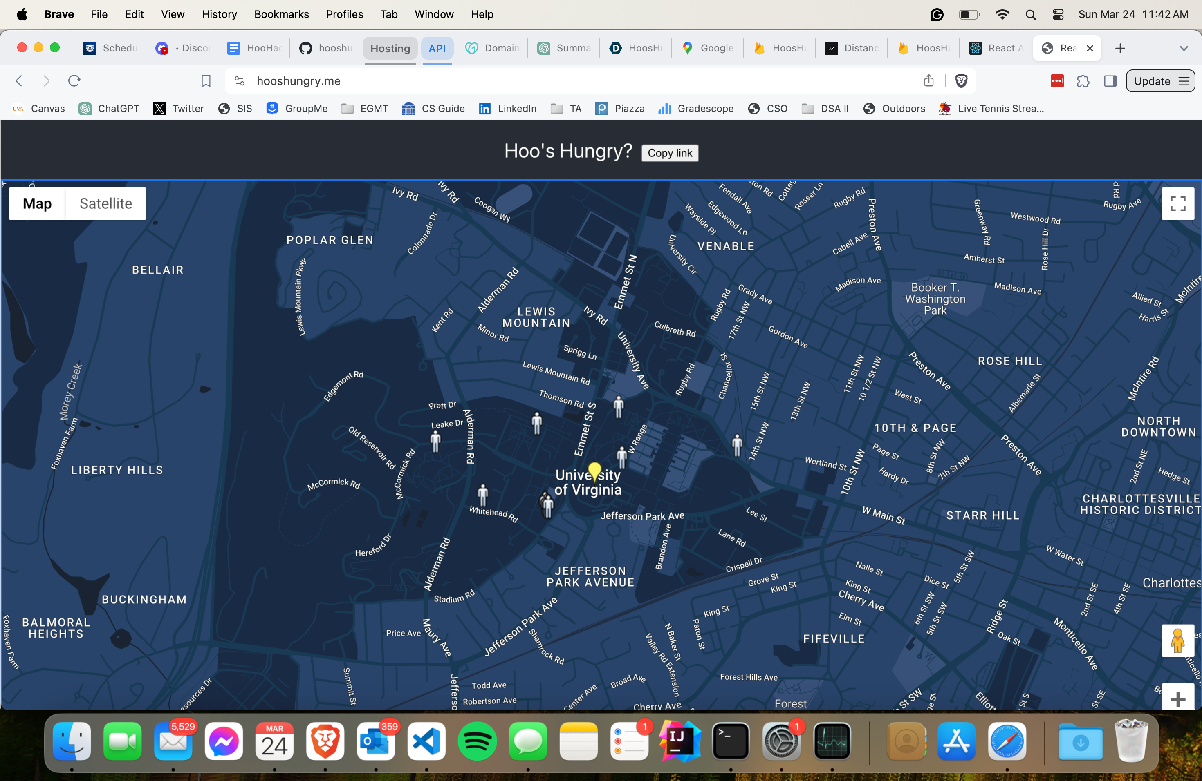The image size is (1202, 781).
Task: Bookmark the page via the star icon
Action: click(x=206, y=81)
